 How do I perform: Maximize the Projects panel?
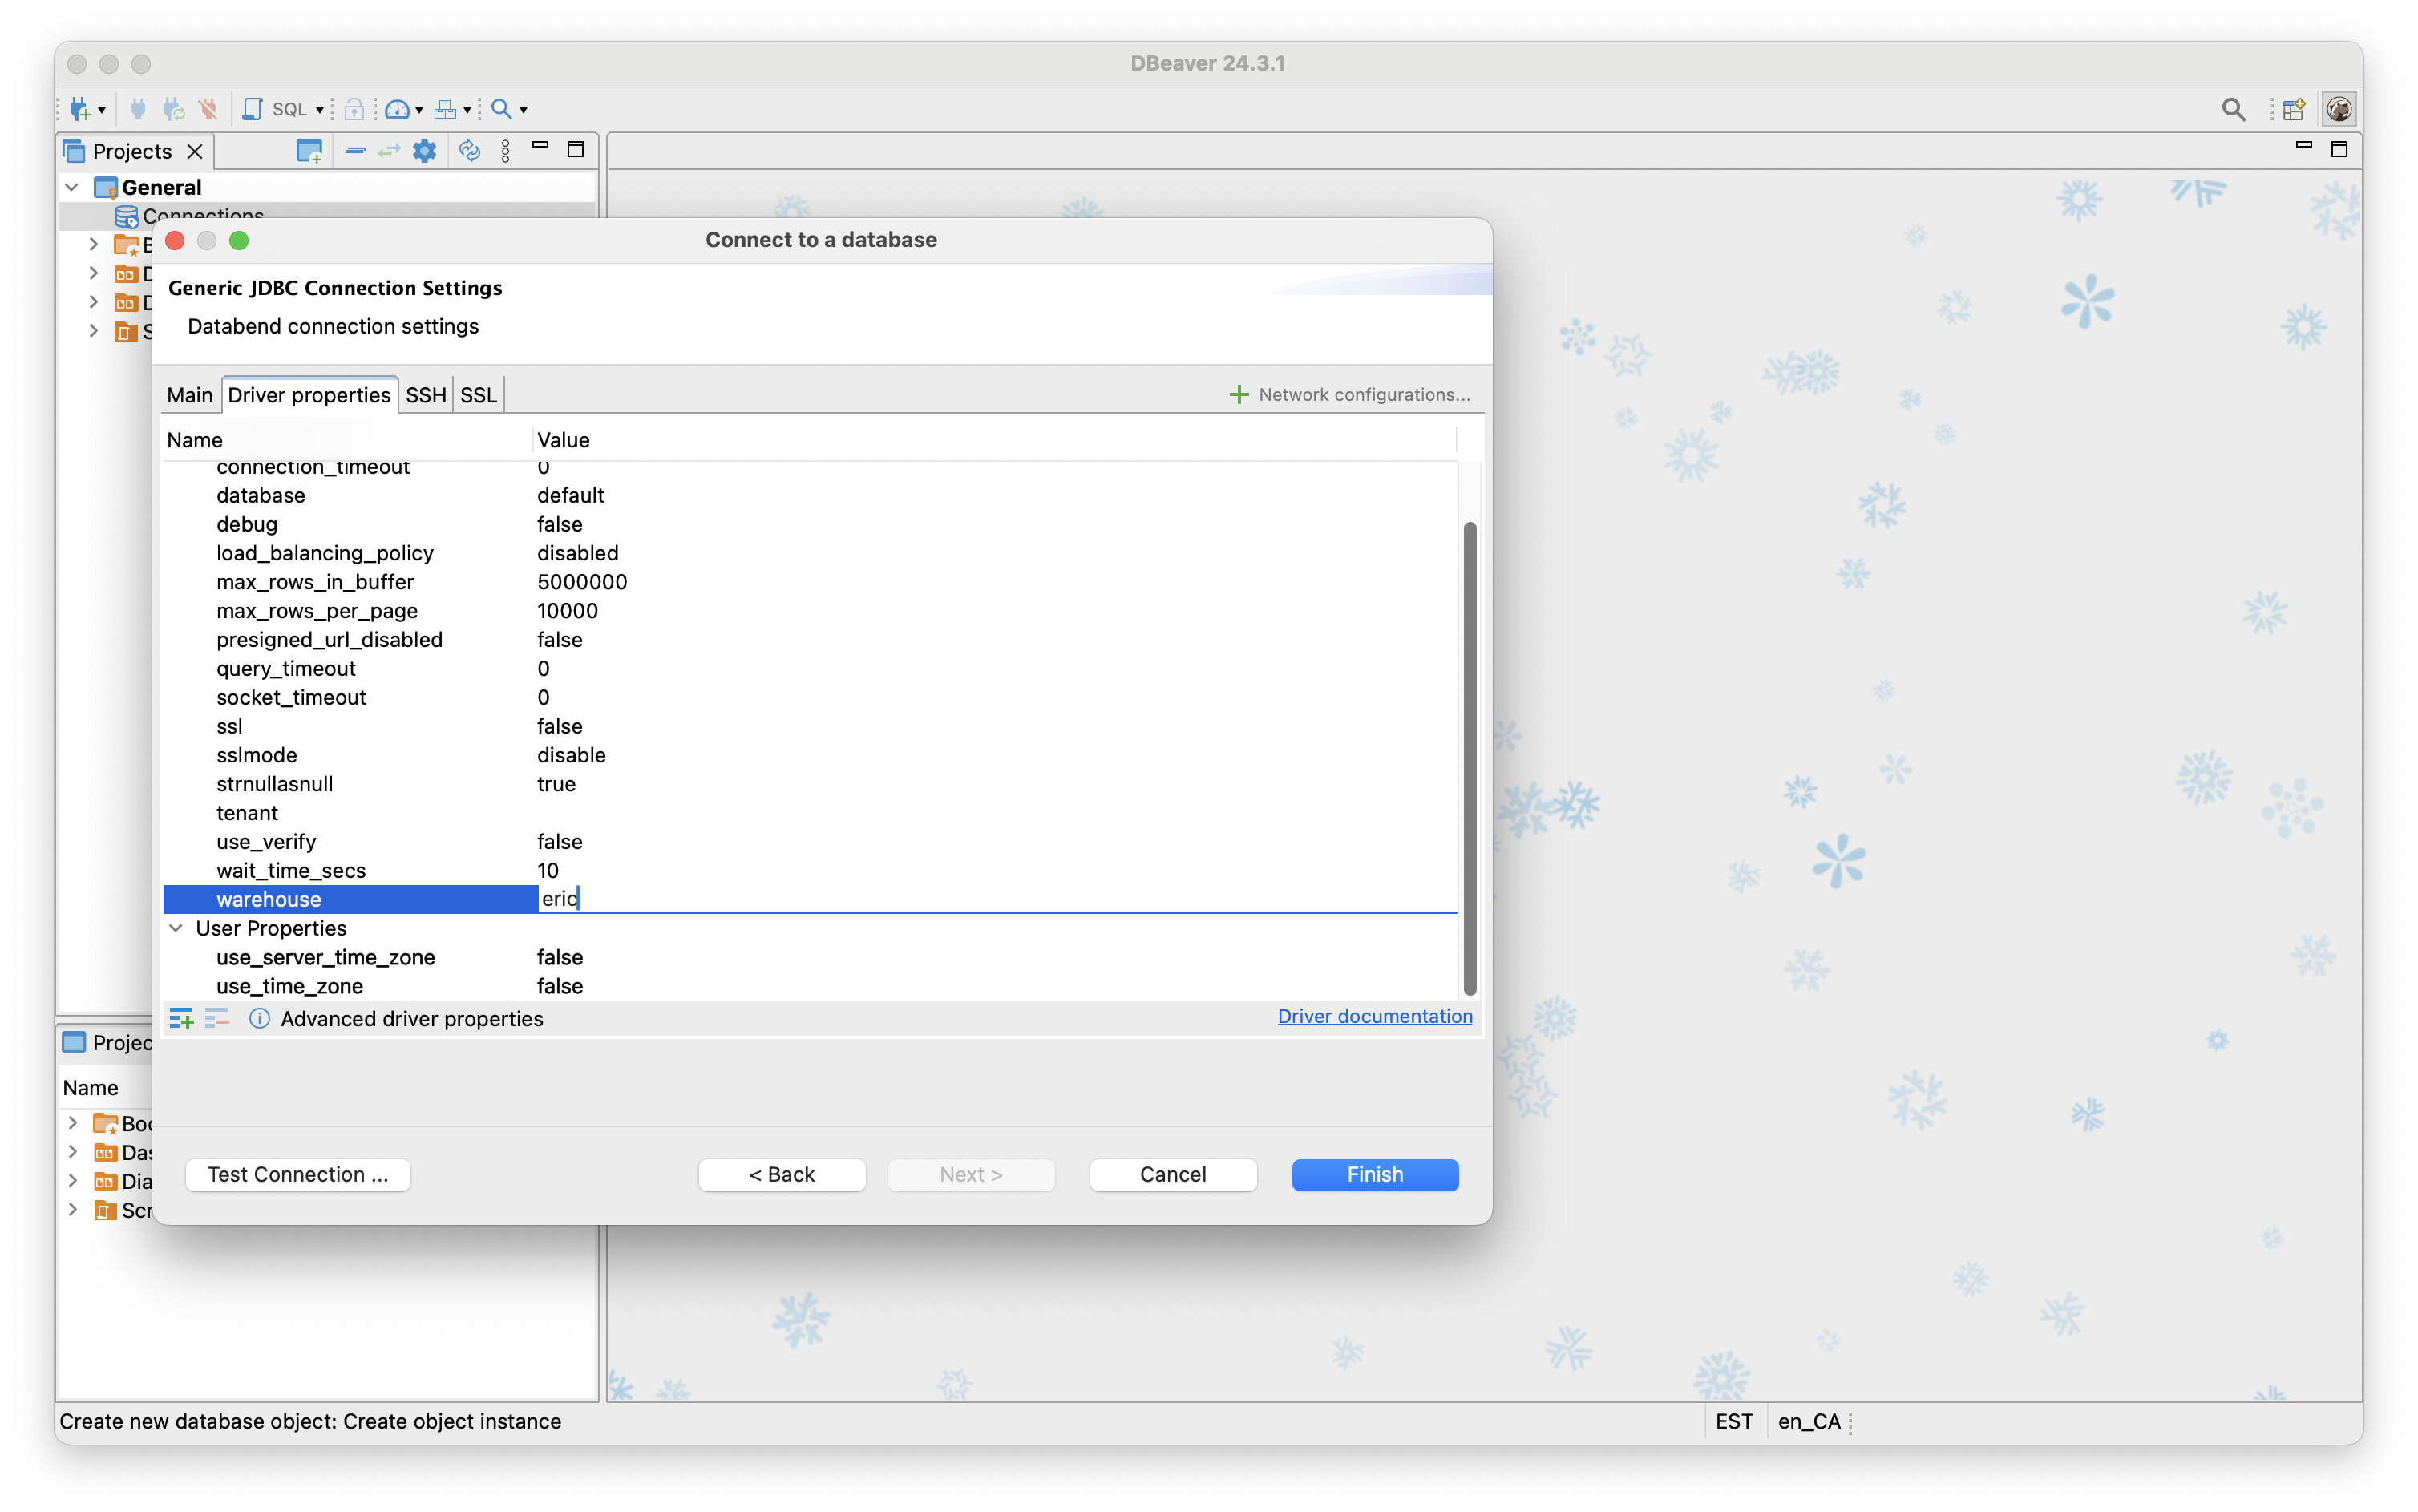click(x=575, y=149)
